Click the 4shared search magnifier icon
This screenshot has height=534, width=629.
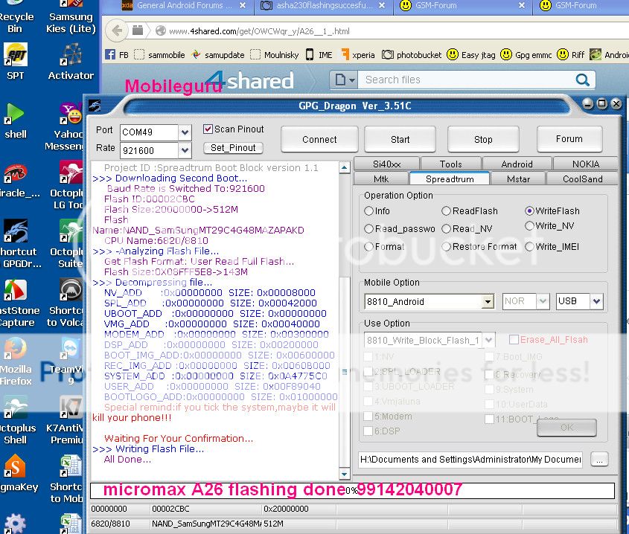(x=582, y=80)
